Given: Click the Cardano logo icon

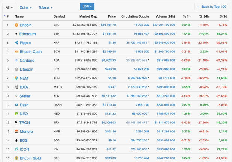Looking at the screenshot, I should [16, 60].
